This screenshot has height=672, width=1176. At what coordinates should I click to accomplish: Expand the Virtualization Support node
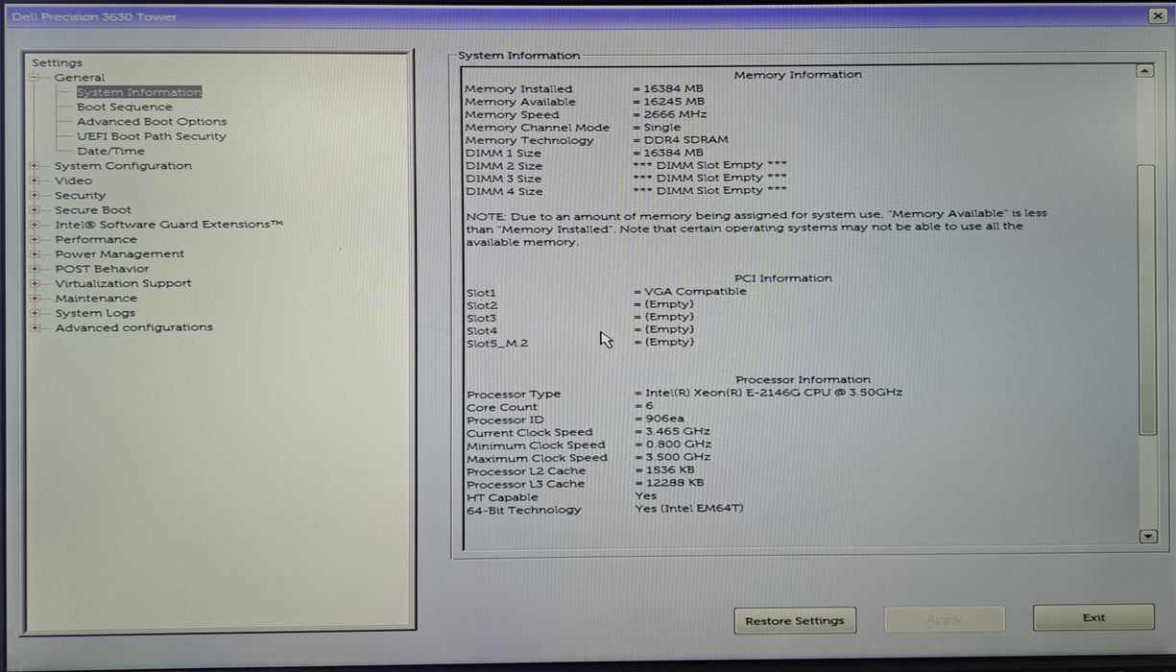35,283
